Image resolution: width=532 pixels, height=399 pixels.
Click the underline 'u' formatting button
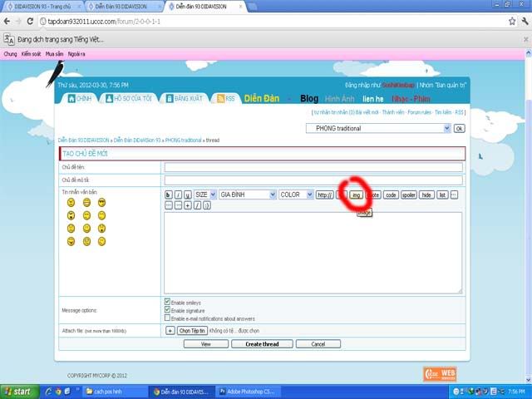(188, 195)
